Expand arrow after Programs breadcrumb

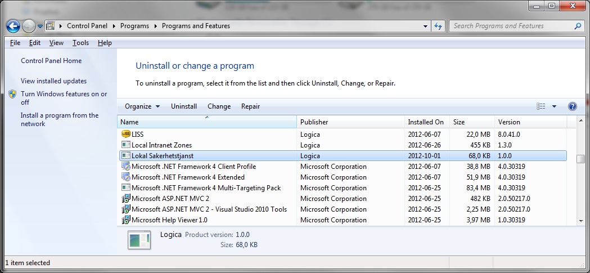[155, 26]
